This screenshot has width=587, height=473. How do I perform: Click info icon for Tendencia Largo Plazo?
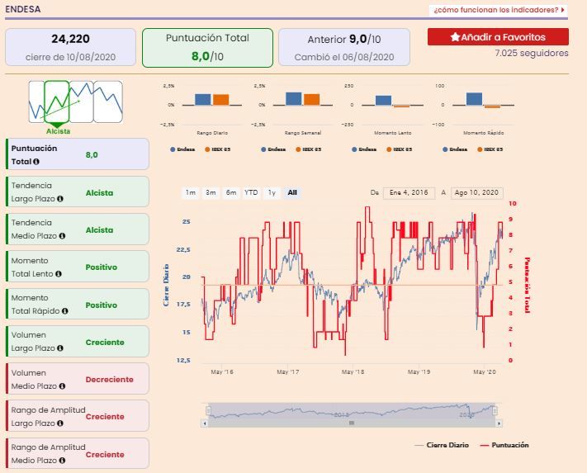pyautogui.click(x=60, y=199)
